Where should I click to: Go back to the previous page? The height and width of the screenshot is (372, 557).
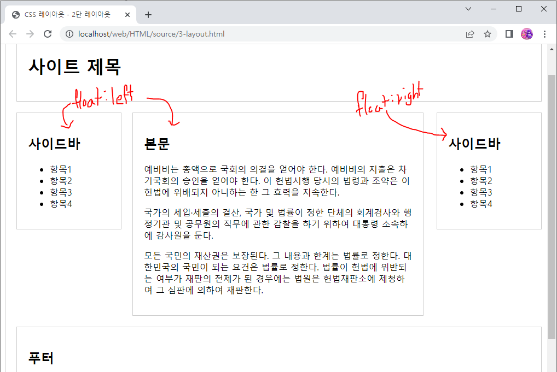click(x=13, y=34)
